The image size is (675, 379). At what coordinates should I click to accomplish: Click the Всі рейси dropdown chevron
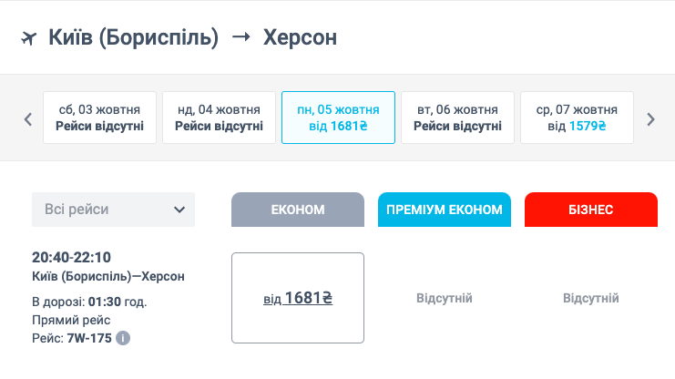(179, 210)
